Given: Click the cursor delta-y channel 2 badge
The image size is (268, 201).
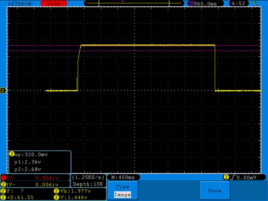Looking at the screenshot, I should (x=12, y=154).
